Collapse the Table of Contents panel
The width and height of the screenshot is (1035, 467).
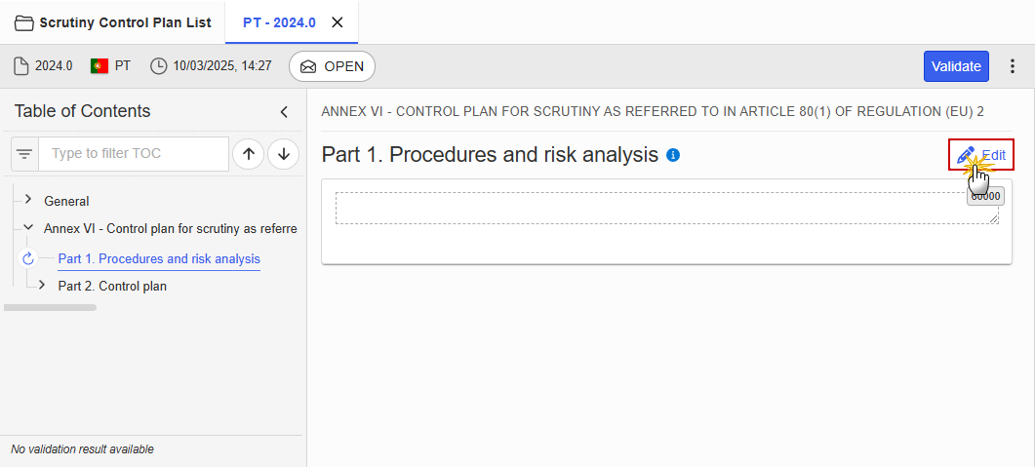pos(285,111)
